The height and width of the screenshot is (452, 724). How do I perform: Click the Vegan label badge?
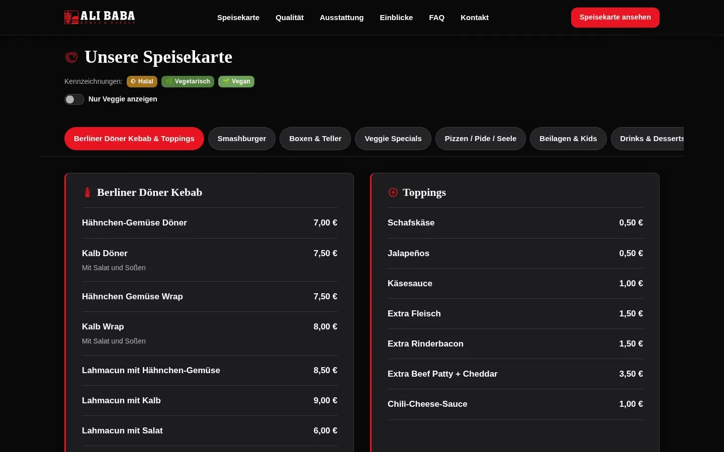tap(236, 81)
